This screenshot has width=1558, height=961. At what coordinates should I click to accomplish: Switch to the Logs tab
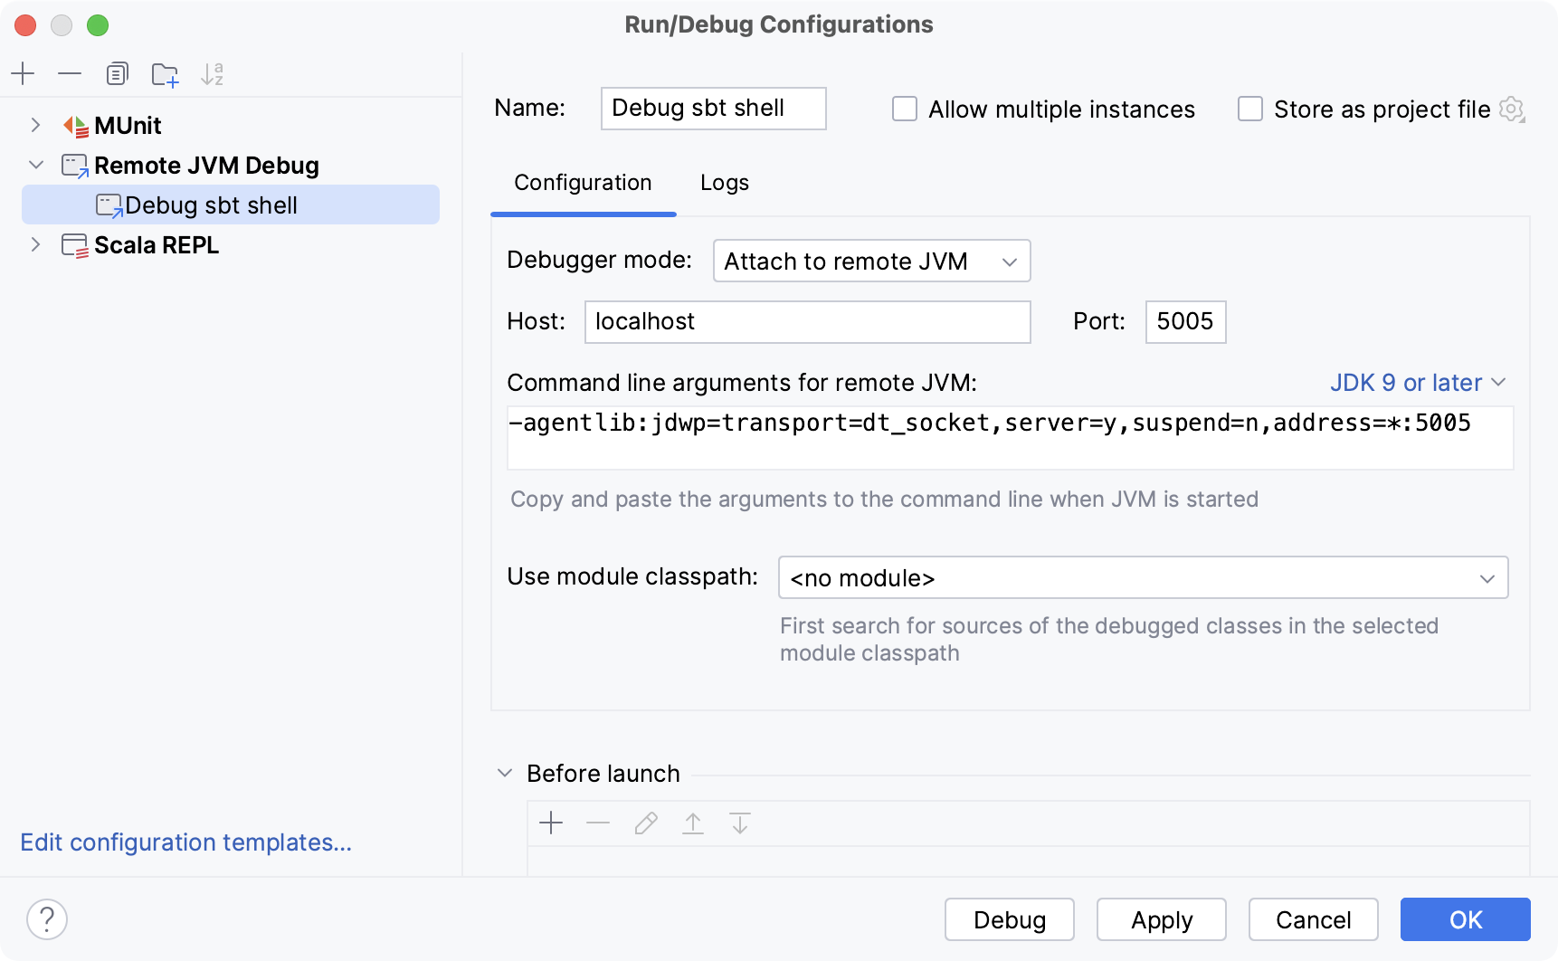(x=723, y=183)
